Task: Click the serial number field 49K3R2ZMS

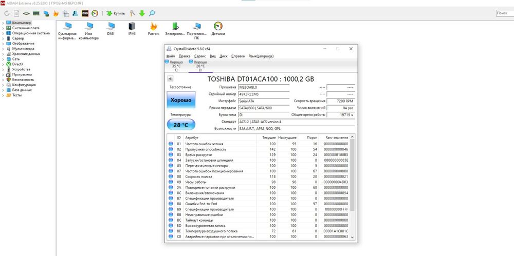Action: point(264,94)
